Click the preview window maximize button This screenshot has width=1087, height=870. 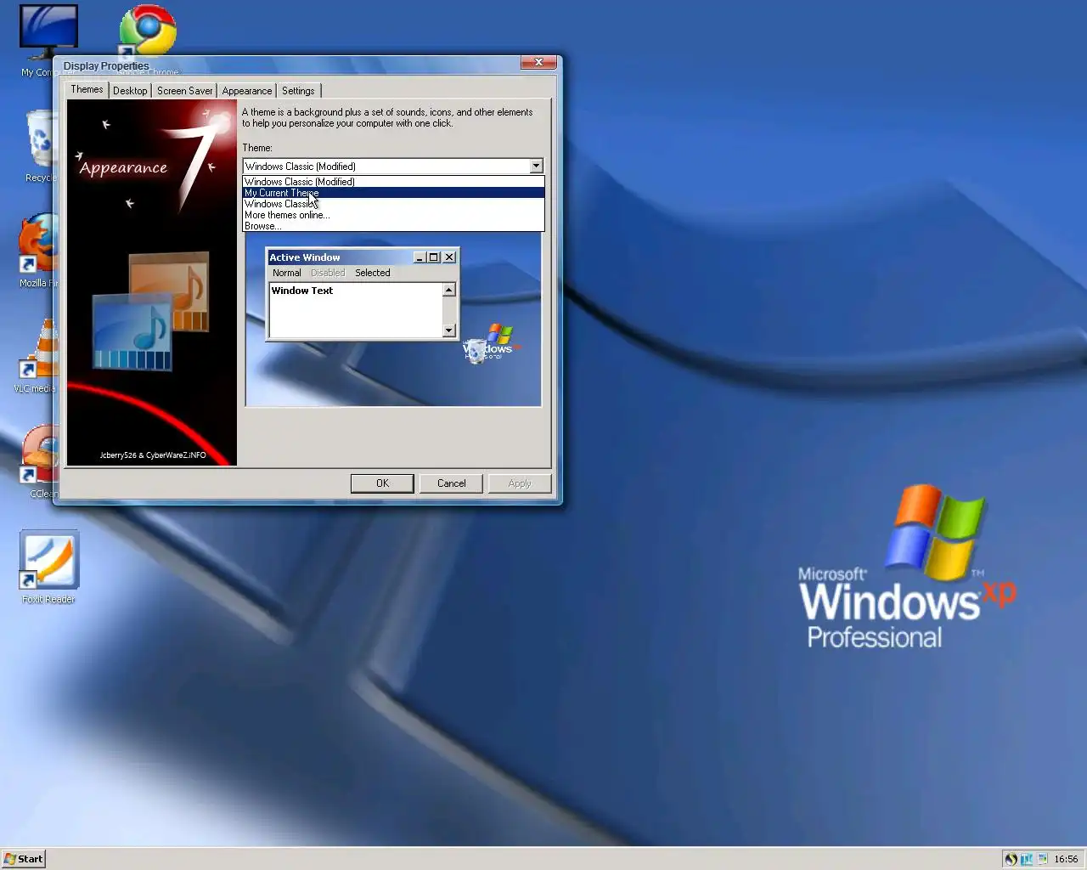click(433, 257)
